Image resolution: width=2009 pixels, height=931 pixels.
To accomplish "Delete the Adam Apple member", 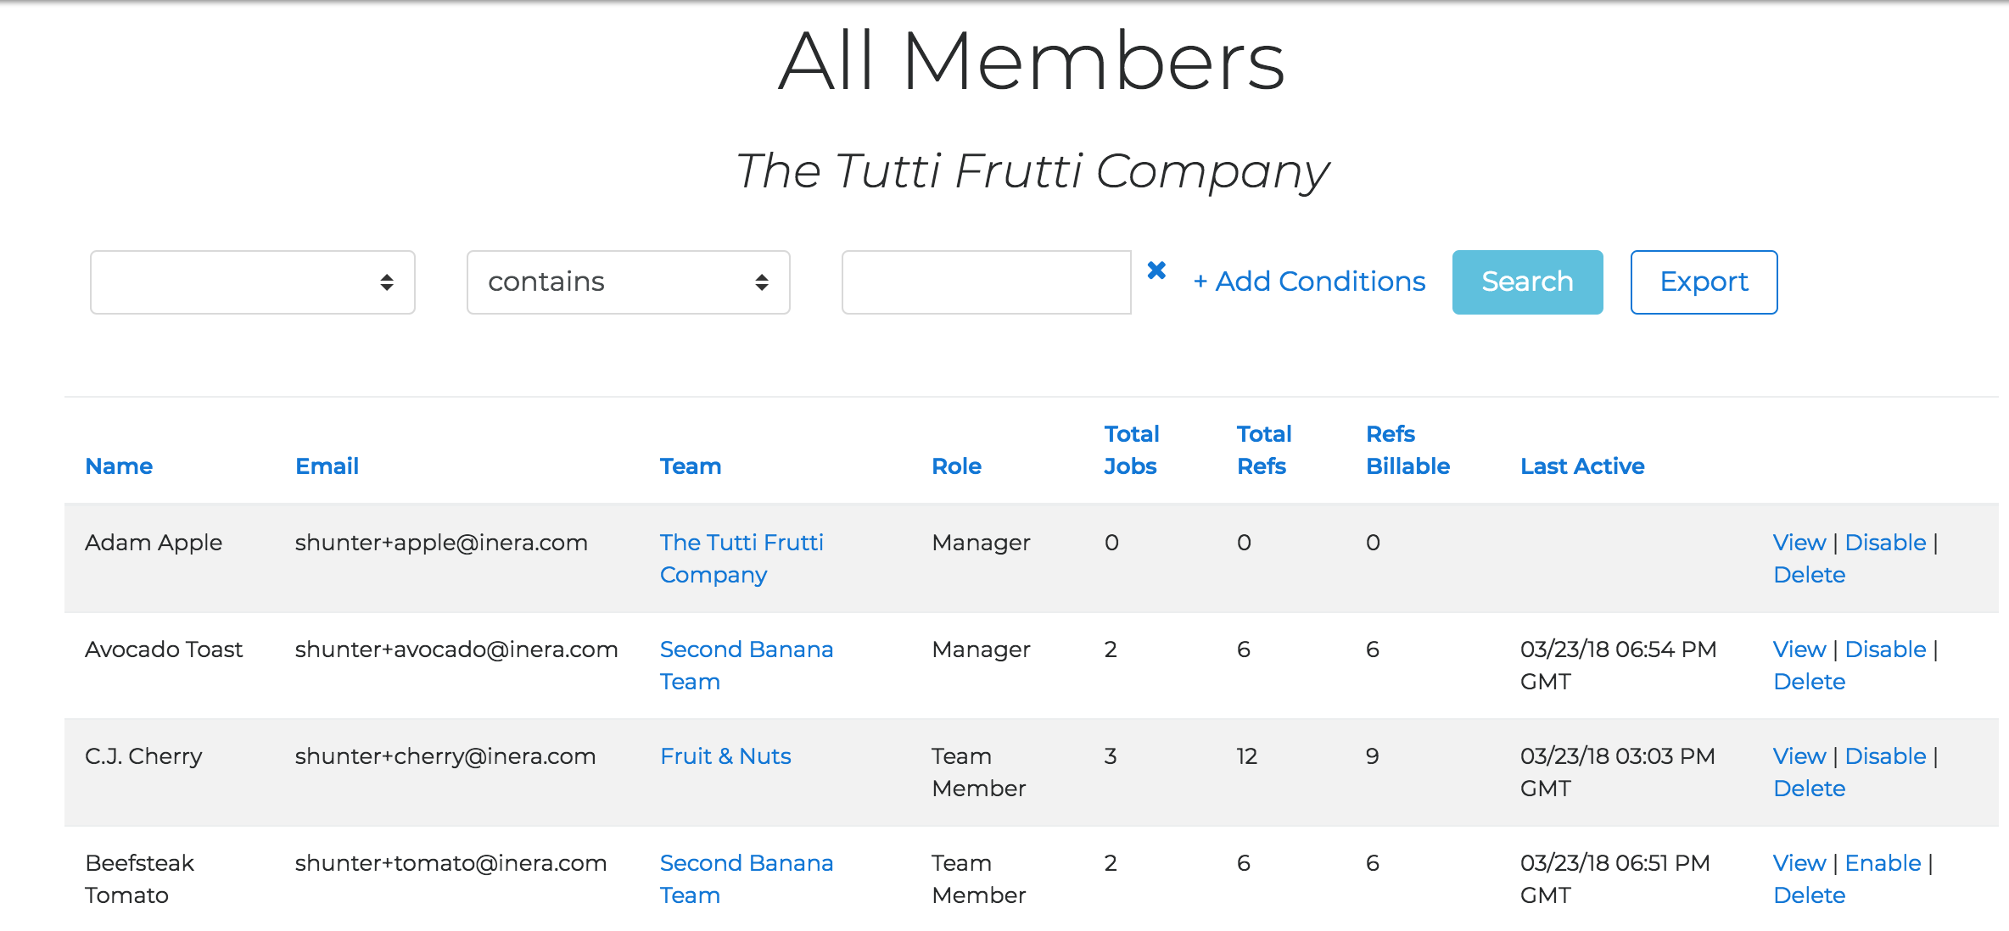I will coord(1809,575).
